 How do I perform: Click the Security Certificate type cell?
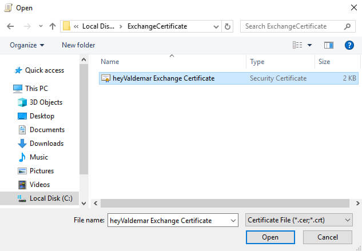278,78
